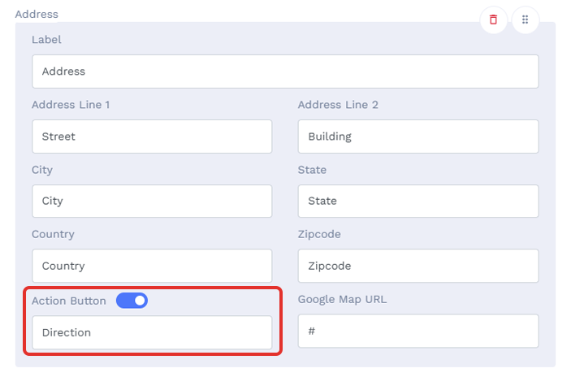This screenshot has width=571, height=377.
Task: Click the 'Google Map URL' caption text
Action: point(342,300)
